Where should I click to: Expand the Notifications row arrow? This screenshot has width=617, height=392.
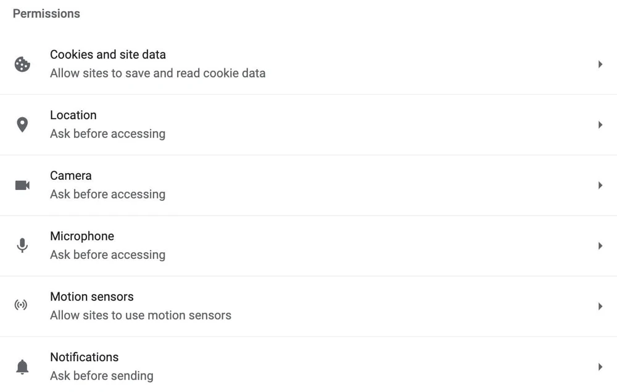pyautogui.click(x=600, y=367)
